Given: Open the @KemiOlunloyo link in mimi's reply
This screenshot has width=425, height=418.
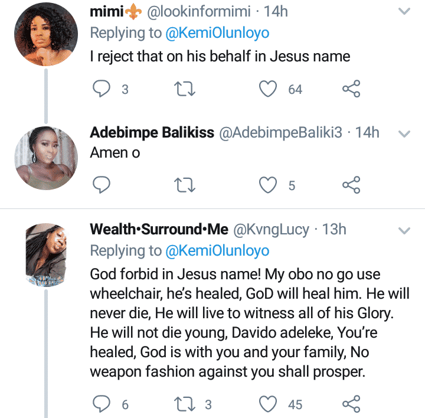Looking at the screenshot, I should (x=218, y=32).
